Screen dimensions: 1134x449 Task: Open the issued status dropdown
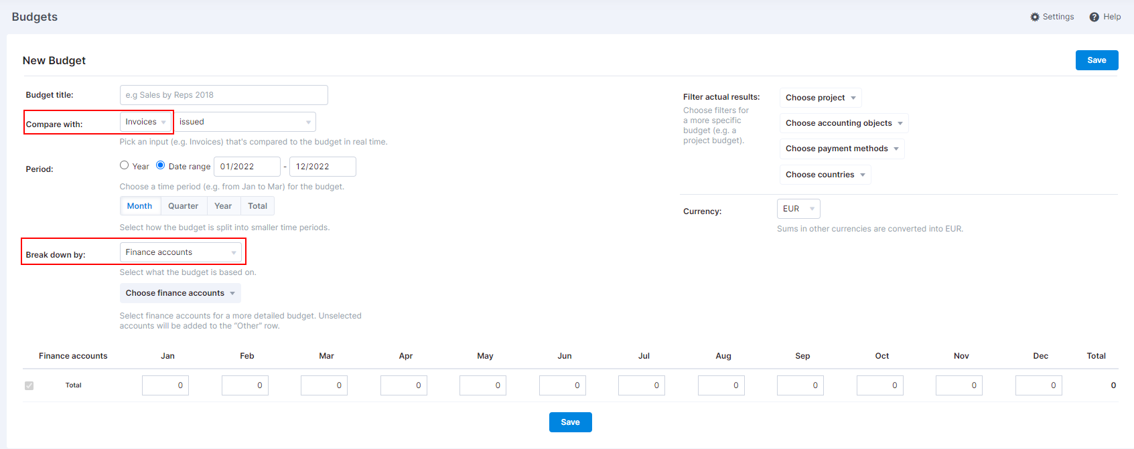[x=244, y=122]
